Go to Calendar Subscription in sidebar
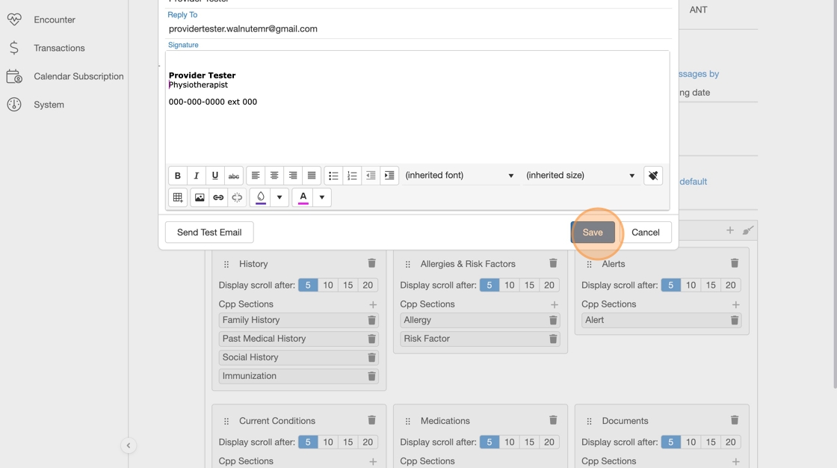The image size is (837, 468). pyautogui.click(x=78, y=76)
